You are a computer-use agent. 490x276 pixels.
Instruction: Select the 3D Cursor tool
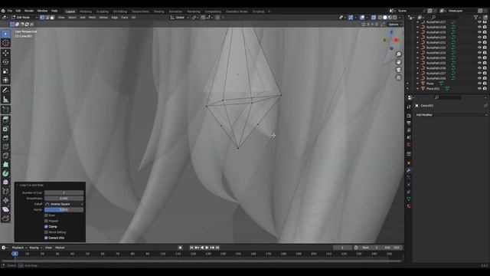[x=5, y=43]
